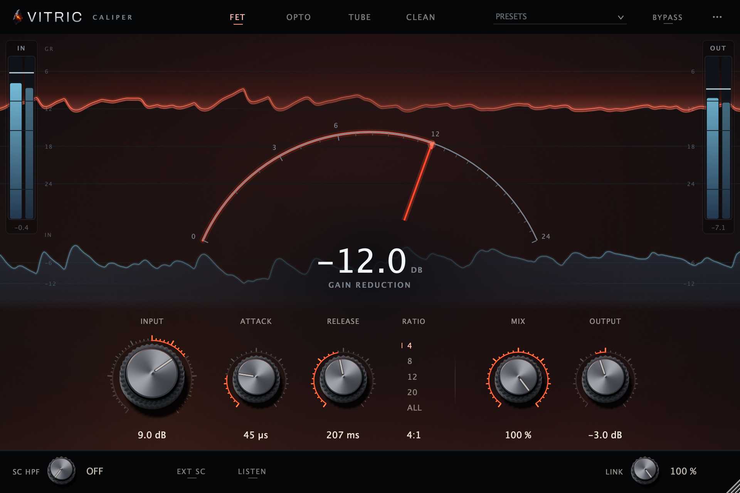Click the IN level meter
Image resolution: width=740 pixels, height=493 pixels.
pyautogui.click(x=22, y=138)
